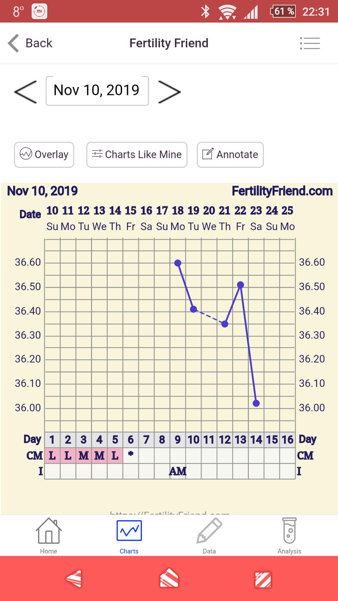
Task: Tap the right striped square navigation icon
Action: coord(263,579)
